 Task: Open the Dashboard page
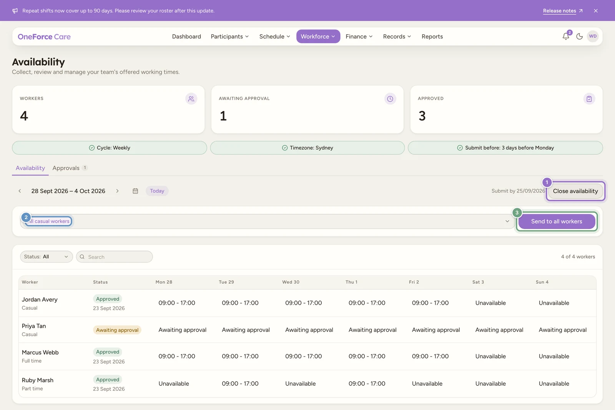[186, 37]
